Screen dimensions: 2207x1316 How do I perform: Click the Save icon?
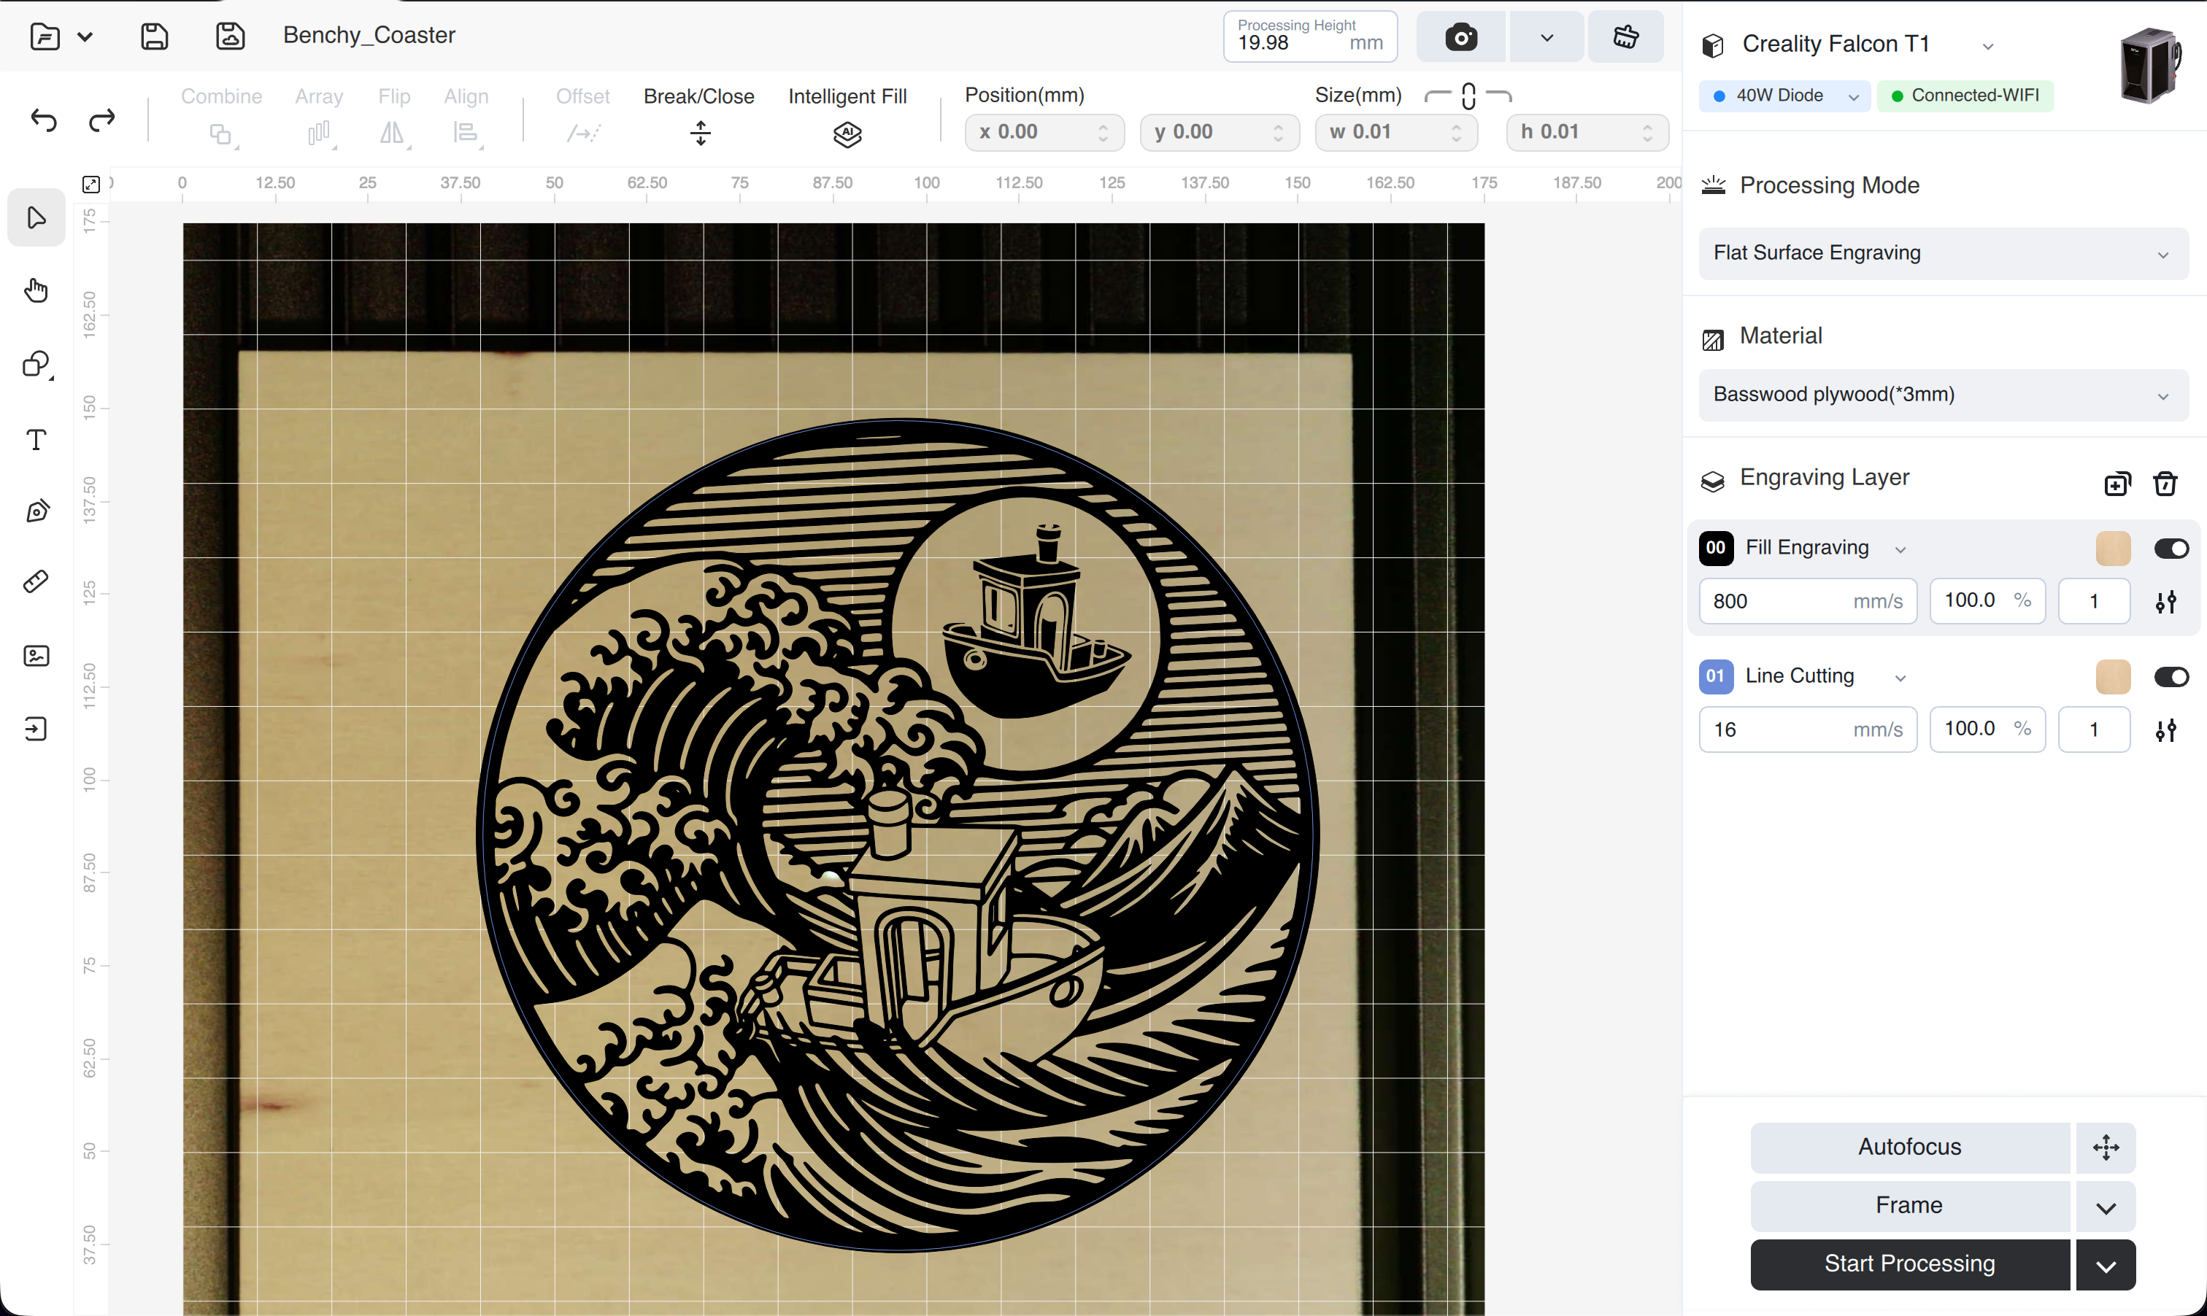(154, 36)
